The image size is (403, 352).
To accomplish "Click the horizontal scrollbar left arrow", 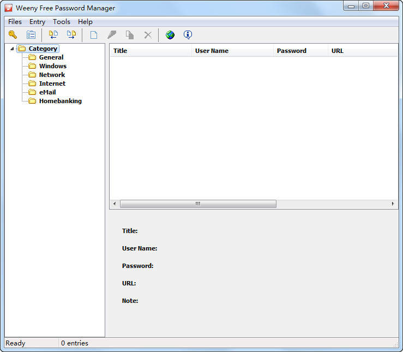I will coord(115,204).
